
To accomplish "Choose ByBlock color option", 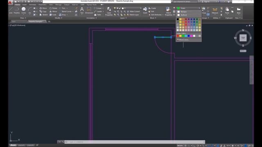I will 188,15.
